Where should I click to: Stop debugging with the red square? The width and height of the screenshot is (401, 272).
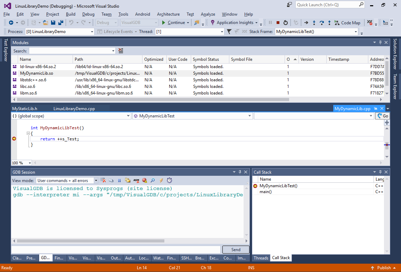278,23
